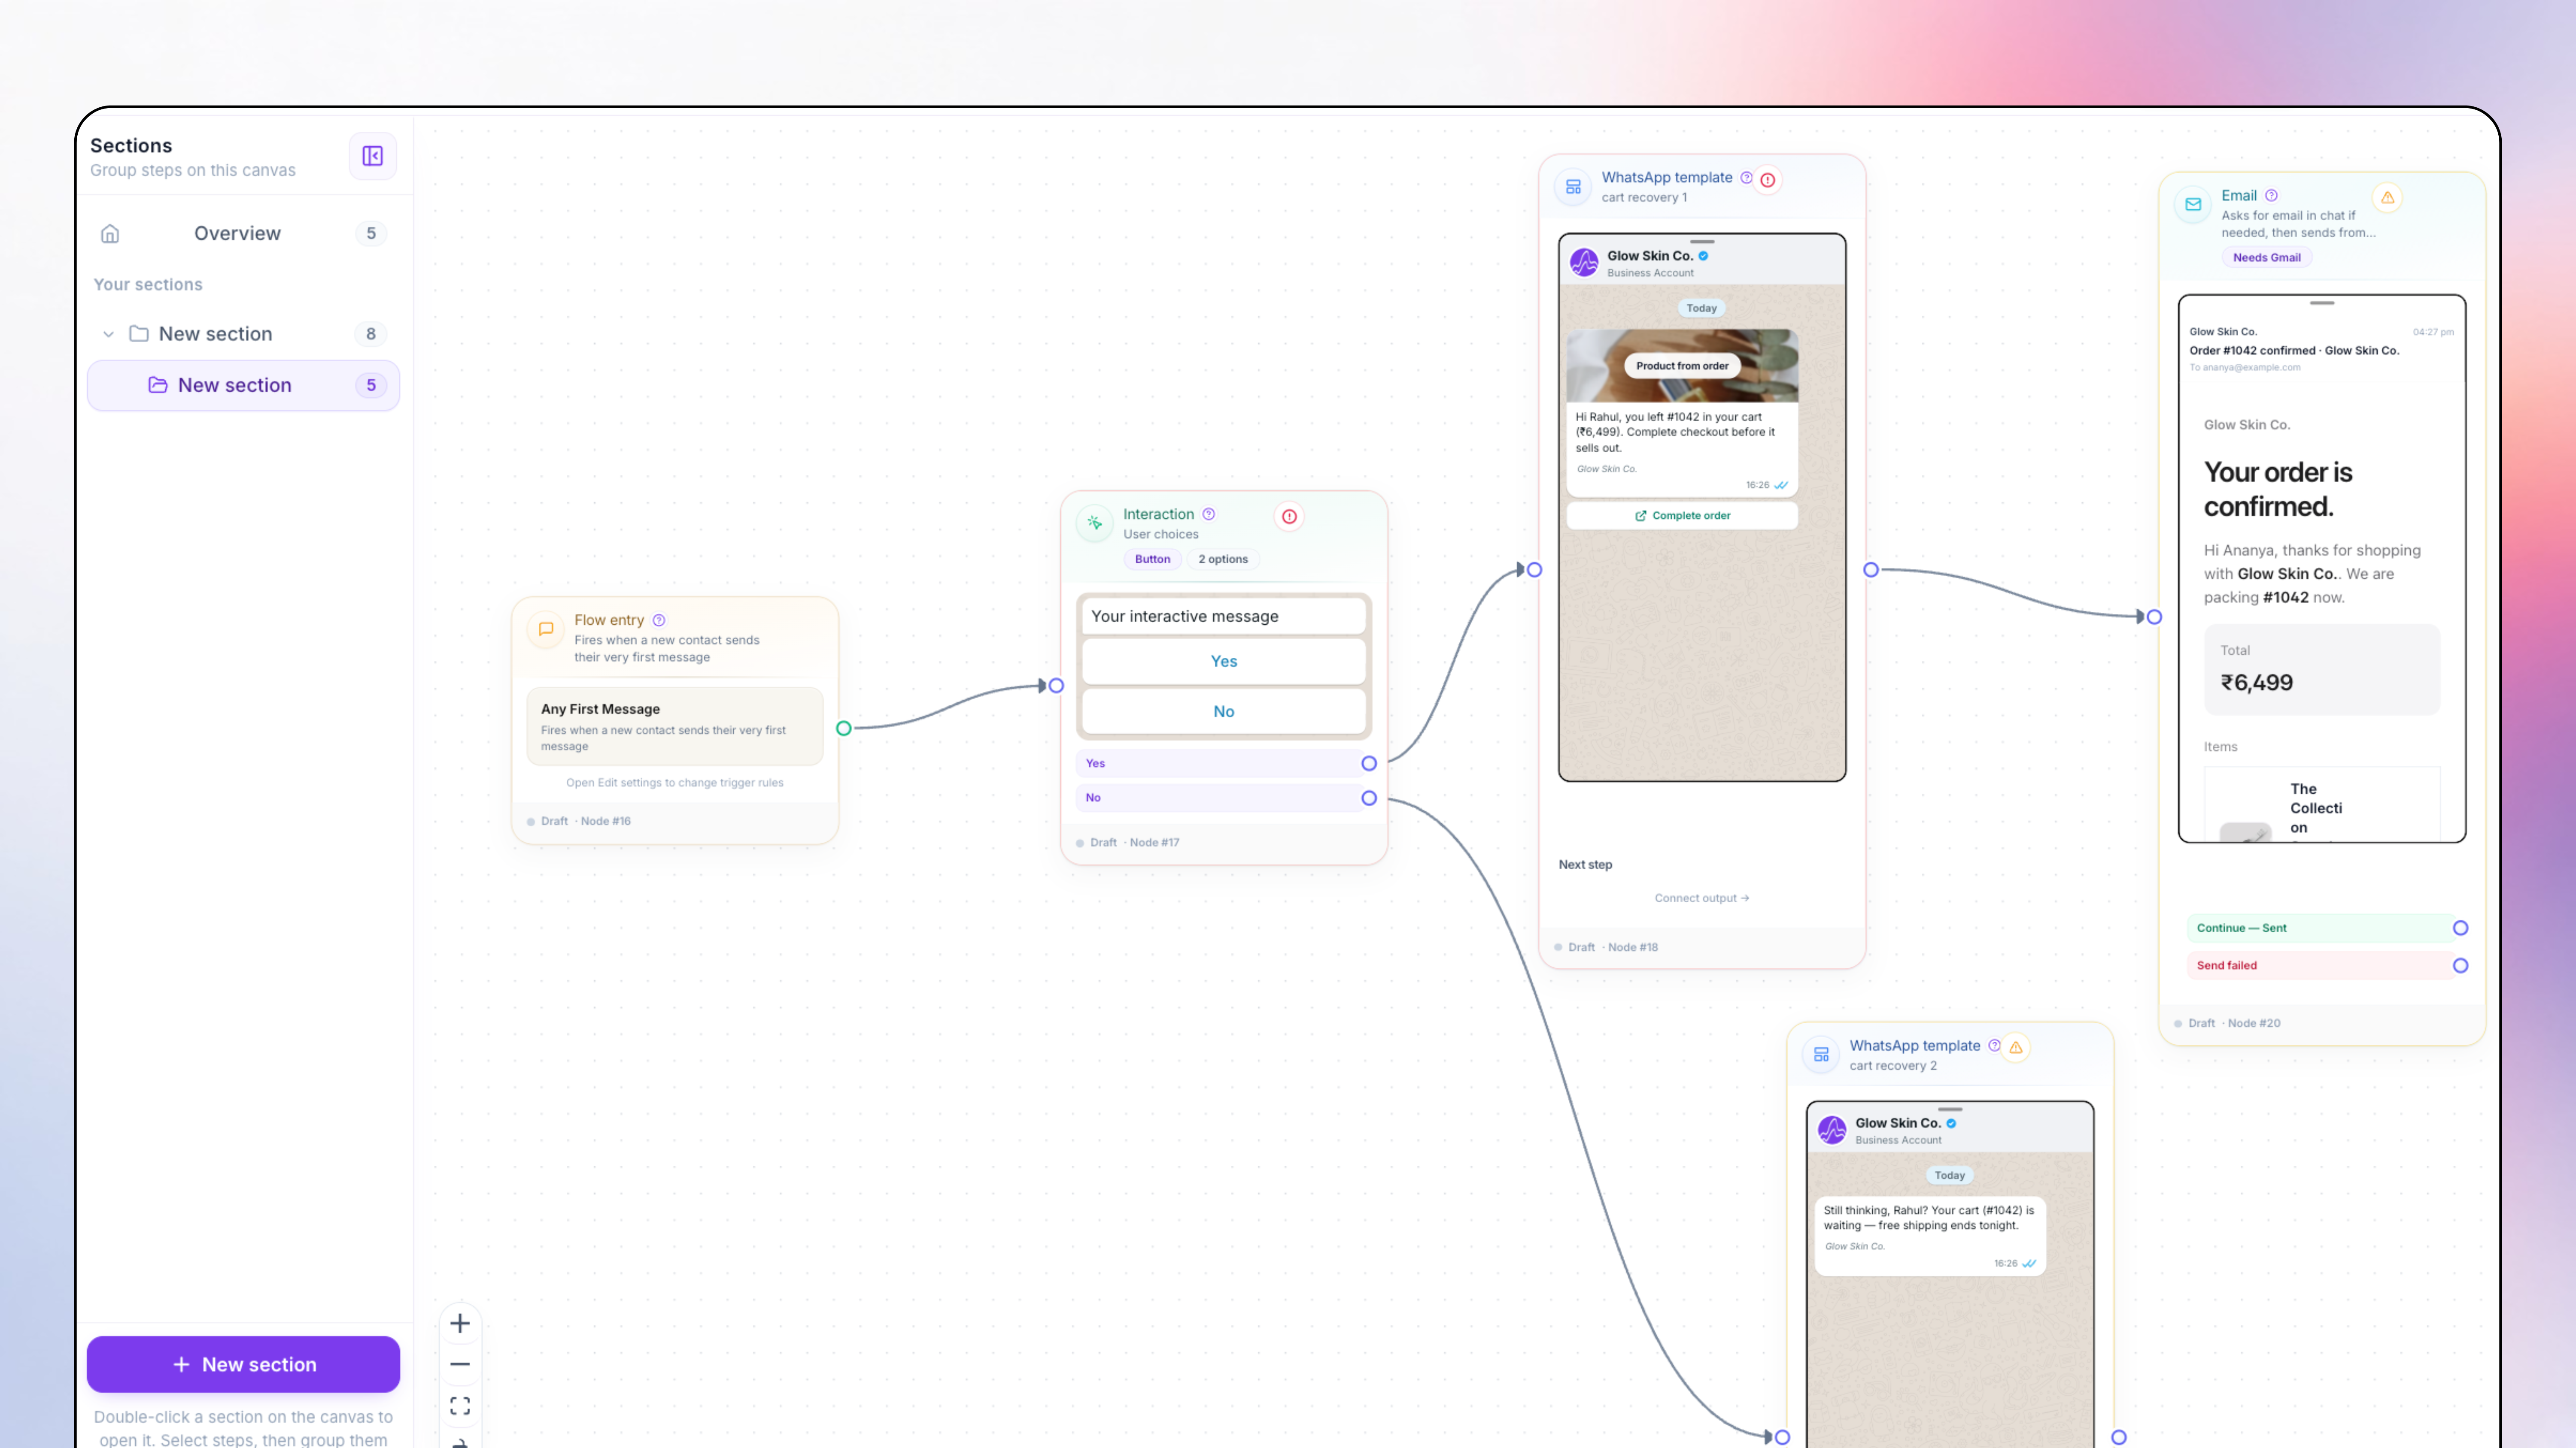Click the Flow entry chat icon
Viewport: 2576px width, 1448px height.
546,629
